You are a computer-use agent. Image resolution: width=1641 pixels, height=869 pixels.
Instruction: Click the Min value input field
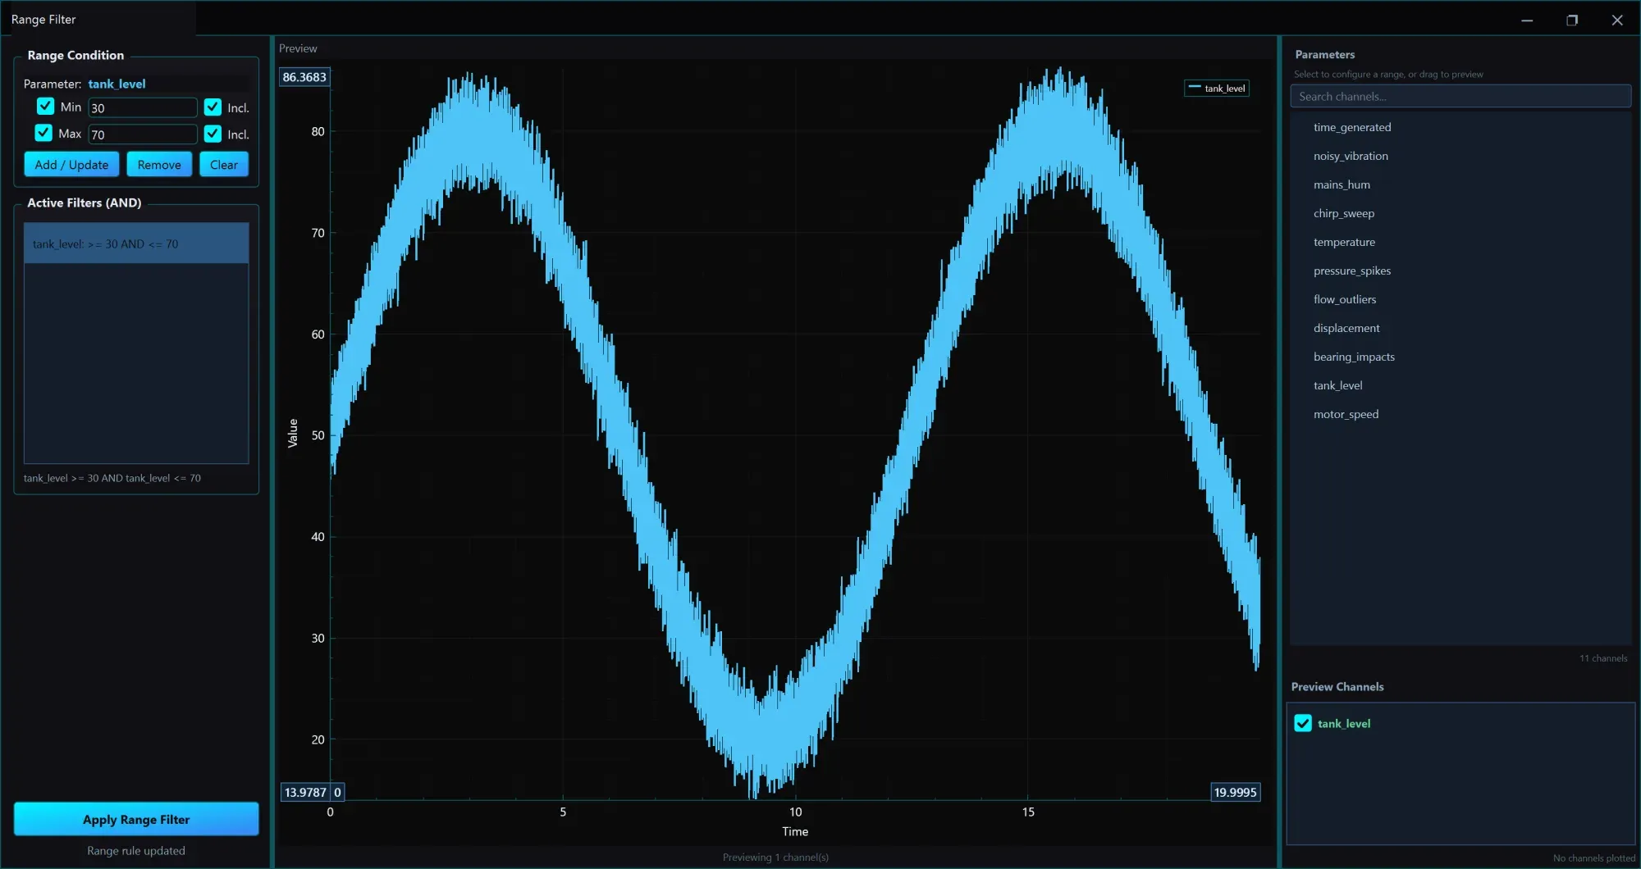pyautogui.click(x=143, y=108)
